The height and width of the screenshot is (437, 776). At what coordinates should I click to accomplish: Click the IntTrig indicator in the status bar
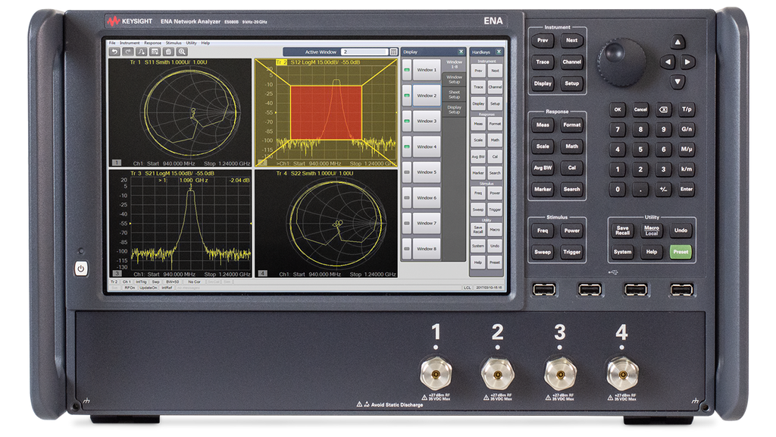(x=142, y=281)
